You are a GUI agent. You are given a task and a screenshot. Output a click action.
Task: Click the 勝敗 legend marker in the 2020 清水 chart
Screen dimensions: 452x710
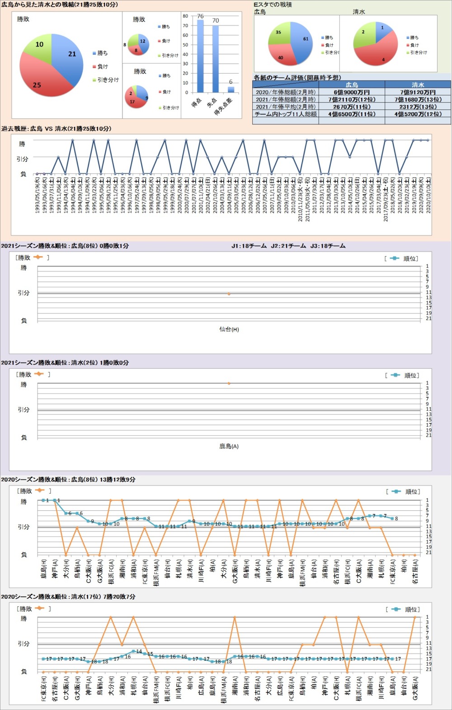40,608
